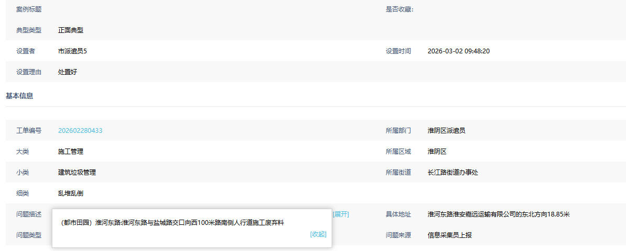The width and height of the screenshot is (626, 251).
Task: Click the specific address text 淮河东路淮安嘉远运输
Action: [498, 214]
